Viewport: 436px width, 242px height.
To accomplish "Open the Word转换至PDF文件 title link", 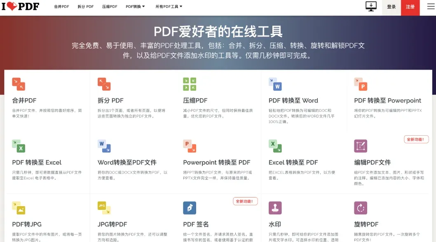I will (x=127, y=162).
